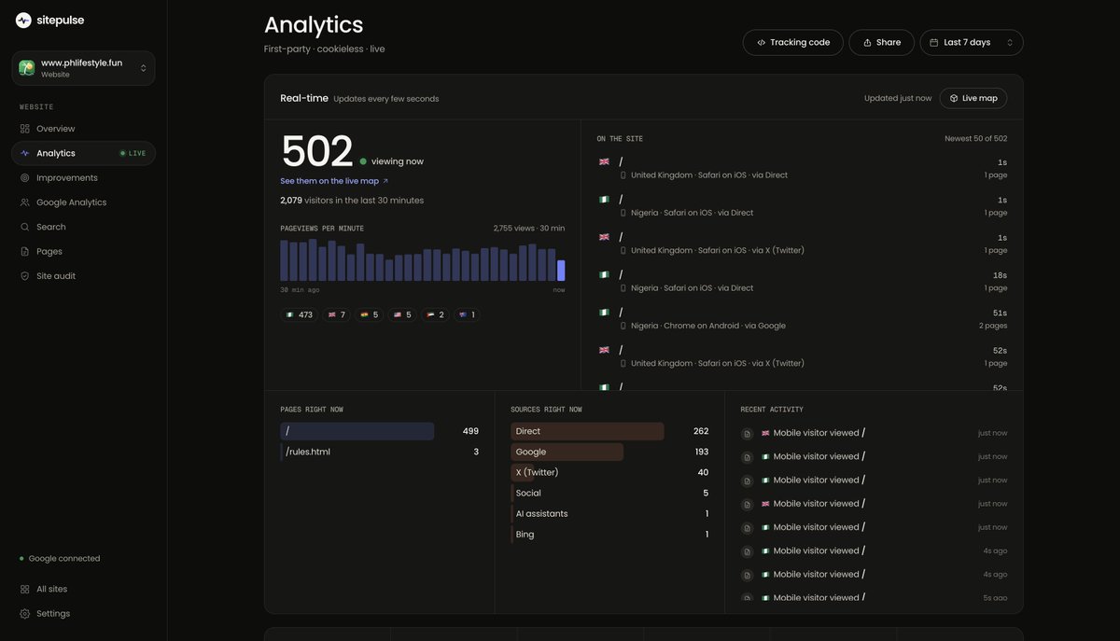Screen dimensions: 1120x641
Task: Open the website selector chevron
Action: [144, 68]
